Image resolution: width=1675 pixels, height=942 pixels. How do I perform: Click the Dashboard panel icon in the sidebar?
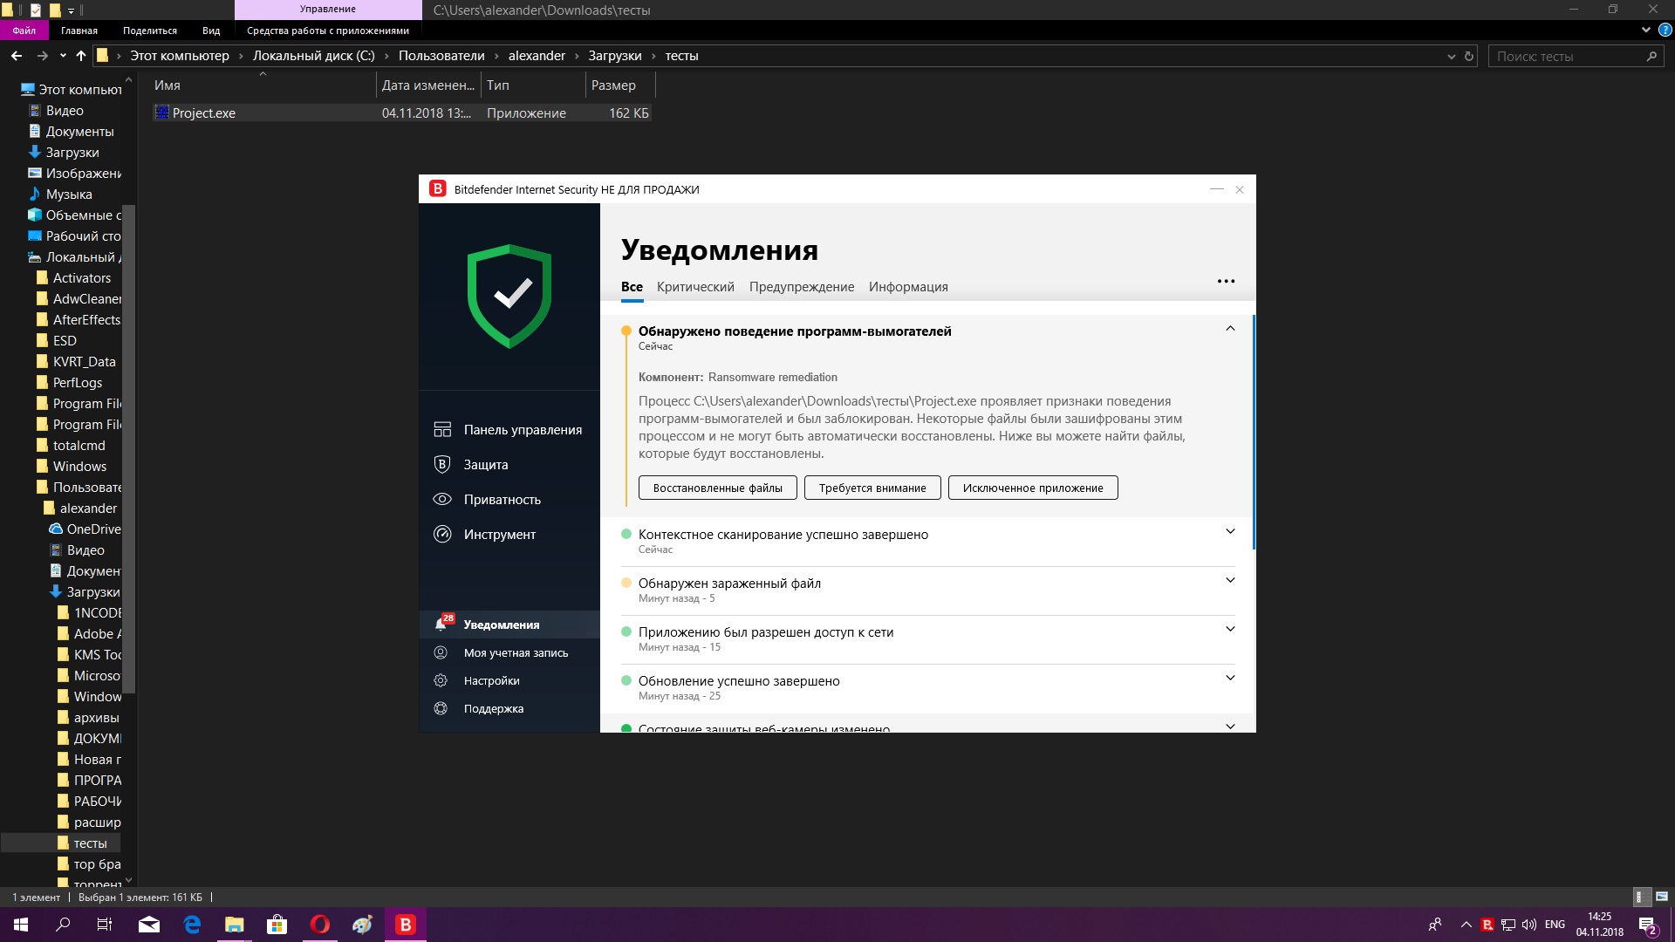click(442, 429)
